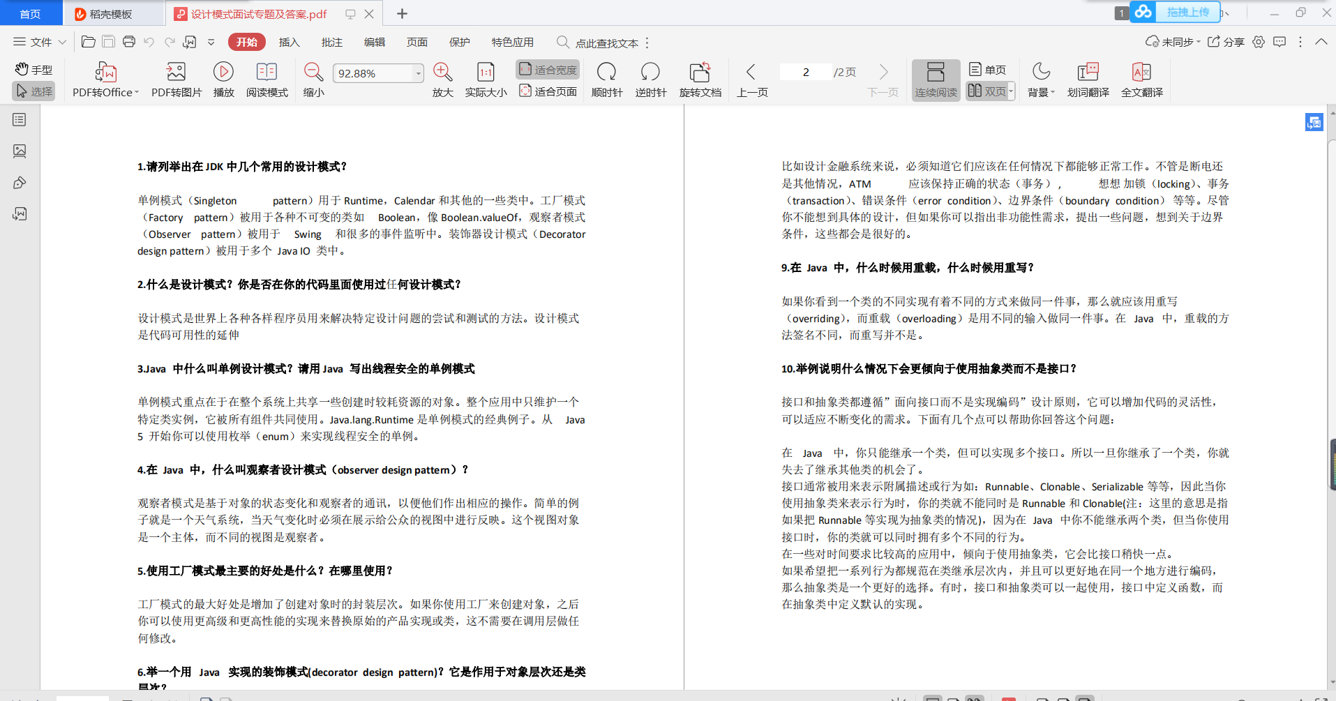Click the 拖拽上传 upload button

tap(1176, 12)
